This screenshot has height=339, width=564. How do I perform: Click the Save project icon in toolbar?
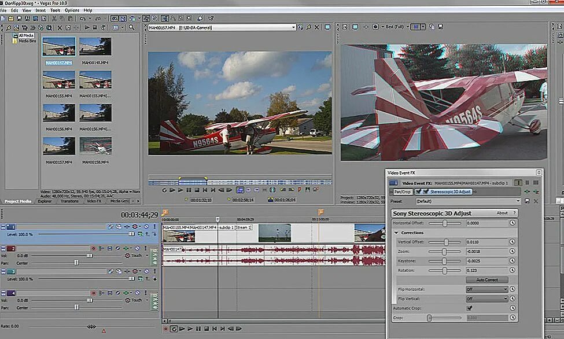[x=19, y=19]
